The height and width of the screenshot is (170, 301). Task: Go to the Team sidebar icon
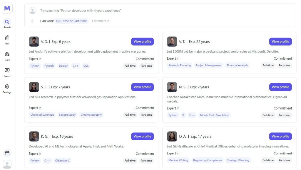pyautogui.click(x=7, y=54)
